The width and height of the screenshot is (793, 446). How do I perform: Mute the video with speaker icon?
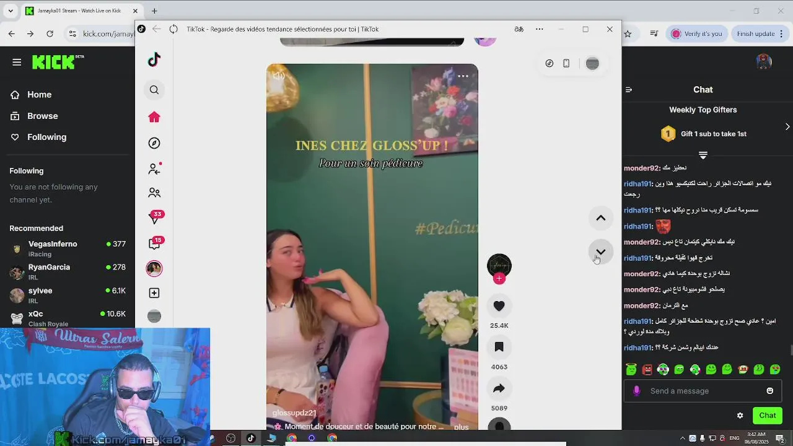tap(279, 76)
